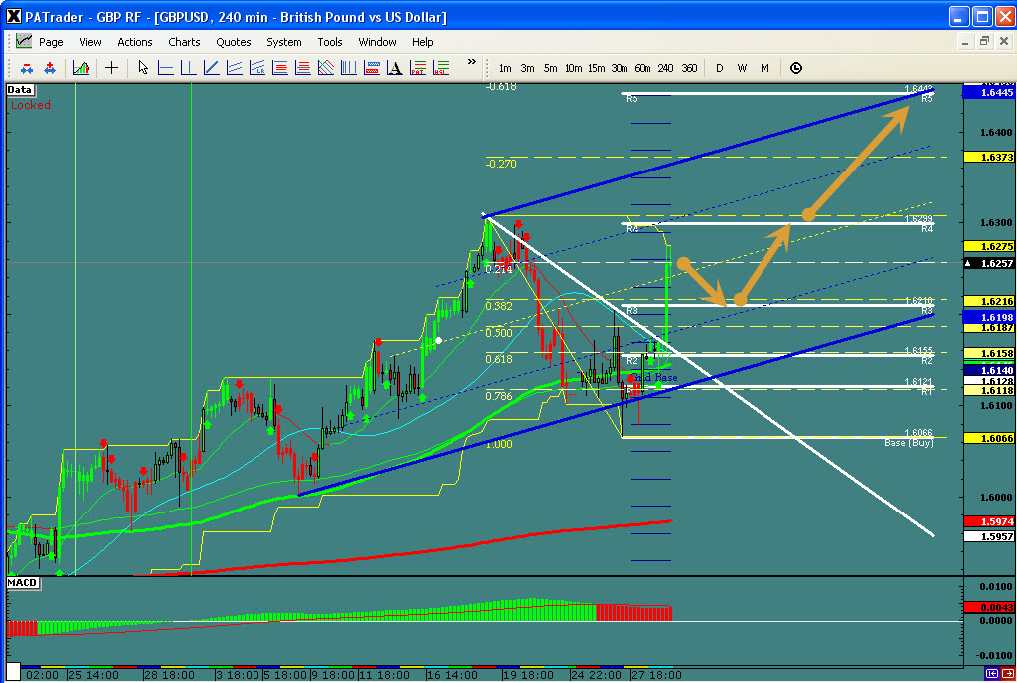
Task: Click the 1.6445 blue price label
Action: click(x=988, y=92)
